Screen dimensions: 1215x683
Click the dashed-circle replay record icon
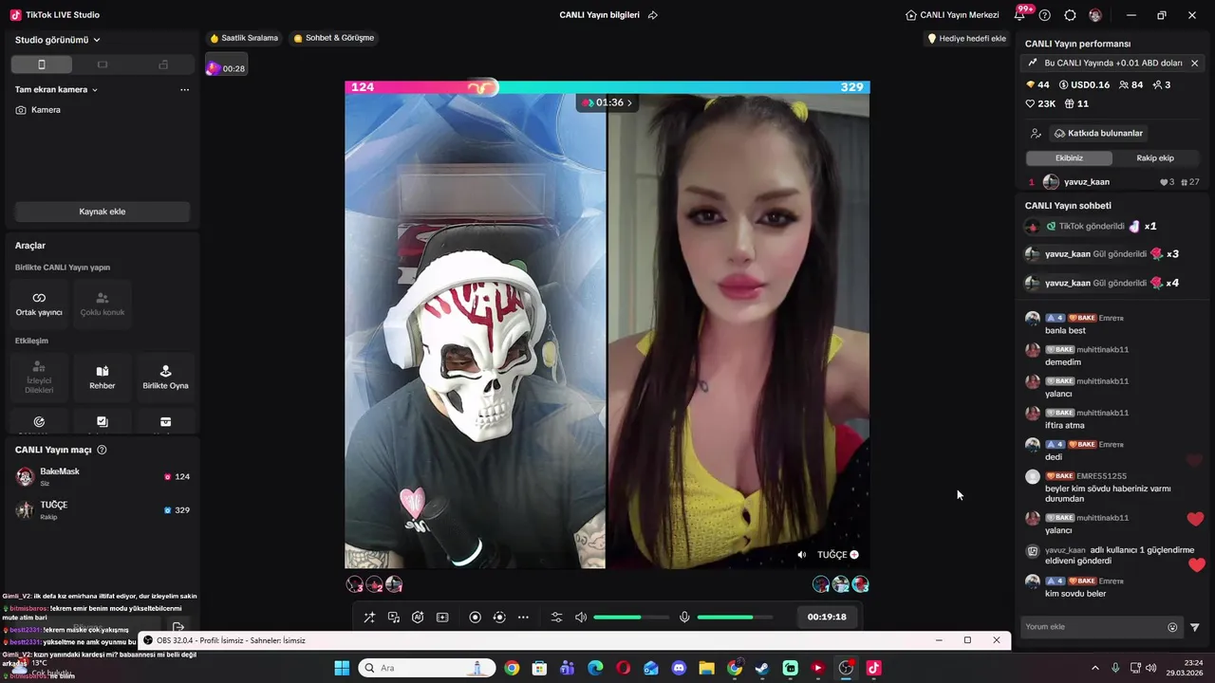click(x=499, y=618)
